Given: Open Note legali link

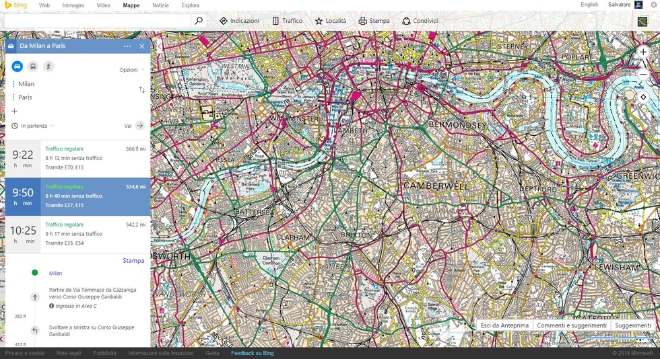Looking at the screenshot, I should click(69, 353).
